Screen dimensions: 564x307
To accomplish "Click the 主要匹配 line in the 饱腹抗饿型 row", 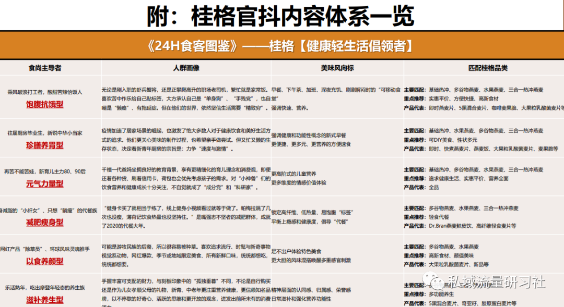I will click(473, 90).
